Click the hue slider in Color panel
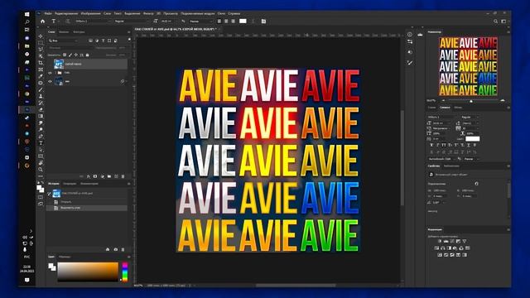 click(x=125, y=272)
